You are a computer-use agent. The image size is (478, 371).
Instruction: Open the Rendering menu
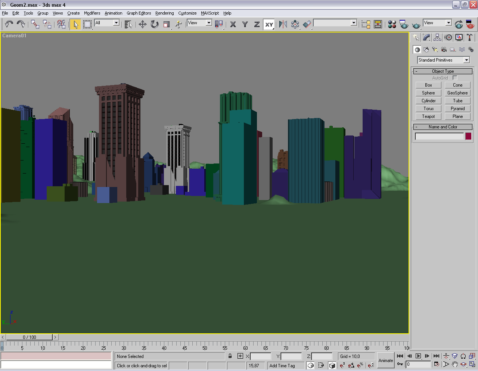pyautogui.click(x=164, y=13)
